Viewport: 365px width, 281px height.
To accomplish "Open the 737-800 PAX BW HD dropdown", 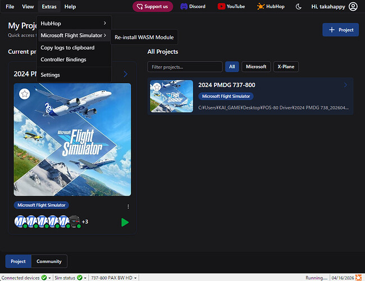I will [114, 278].
